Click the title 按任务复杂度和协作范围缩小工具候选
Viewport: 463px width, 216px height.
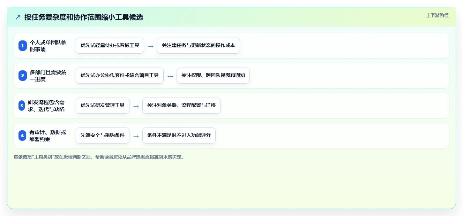[84, 17]
